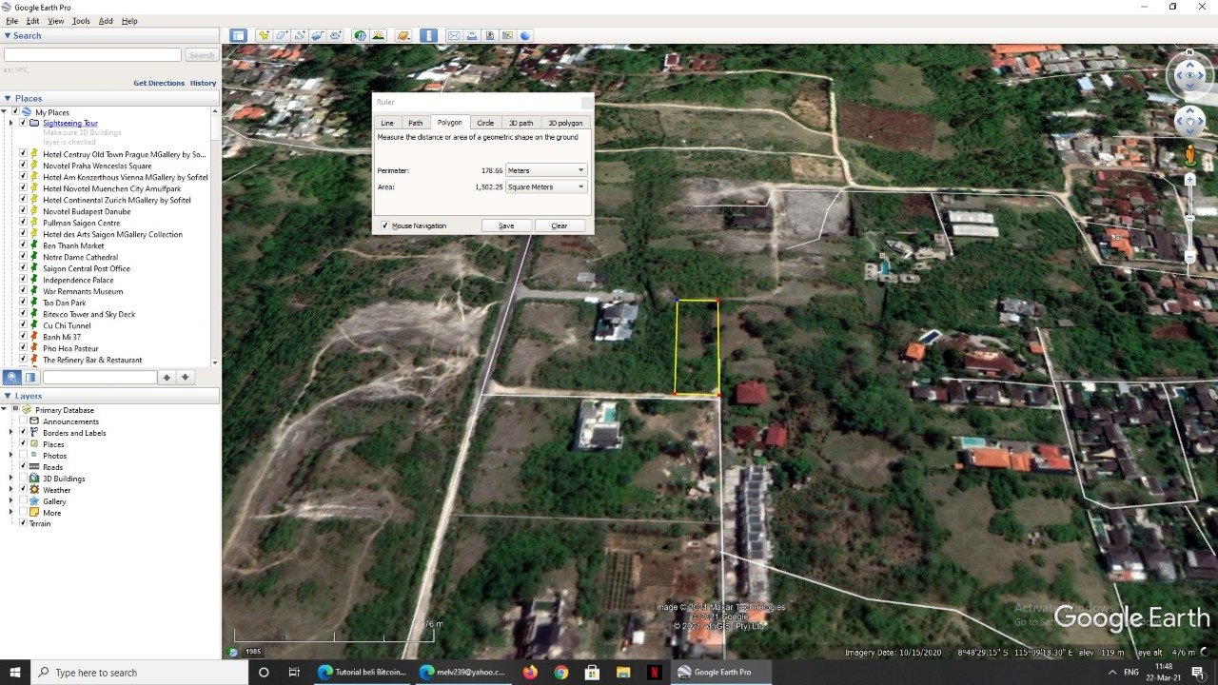Enable the 3D Buildings layer checkbox
This screenshot has width=1218, height=685.
pos(23,479)
